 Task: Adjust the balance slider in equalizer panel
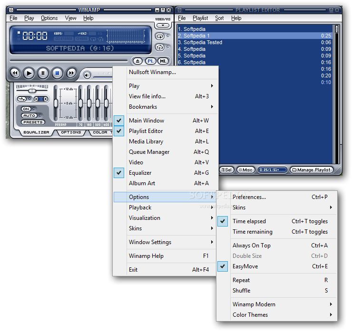pos(32,91)
